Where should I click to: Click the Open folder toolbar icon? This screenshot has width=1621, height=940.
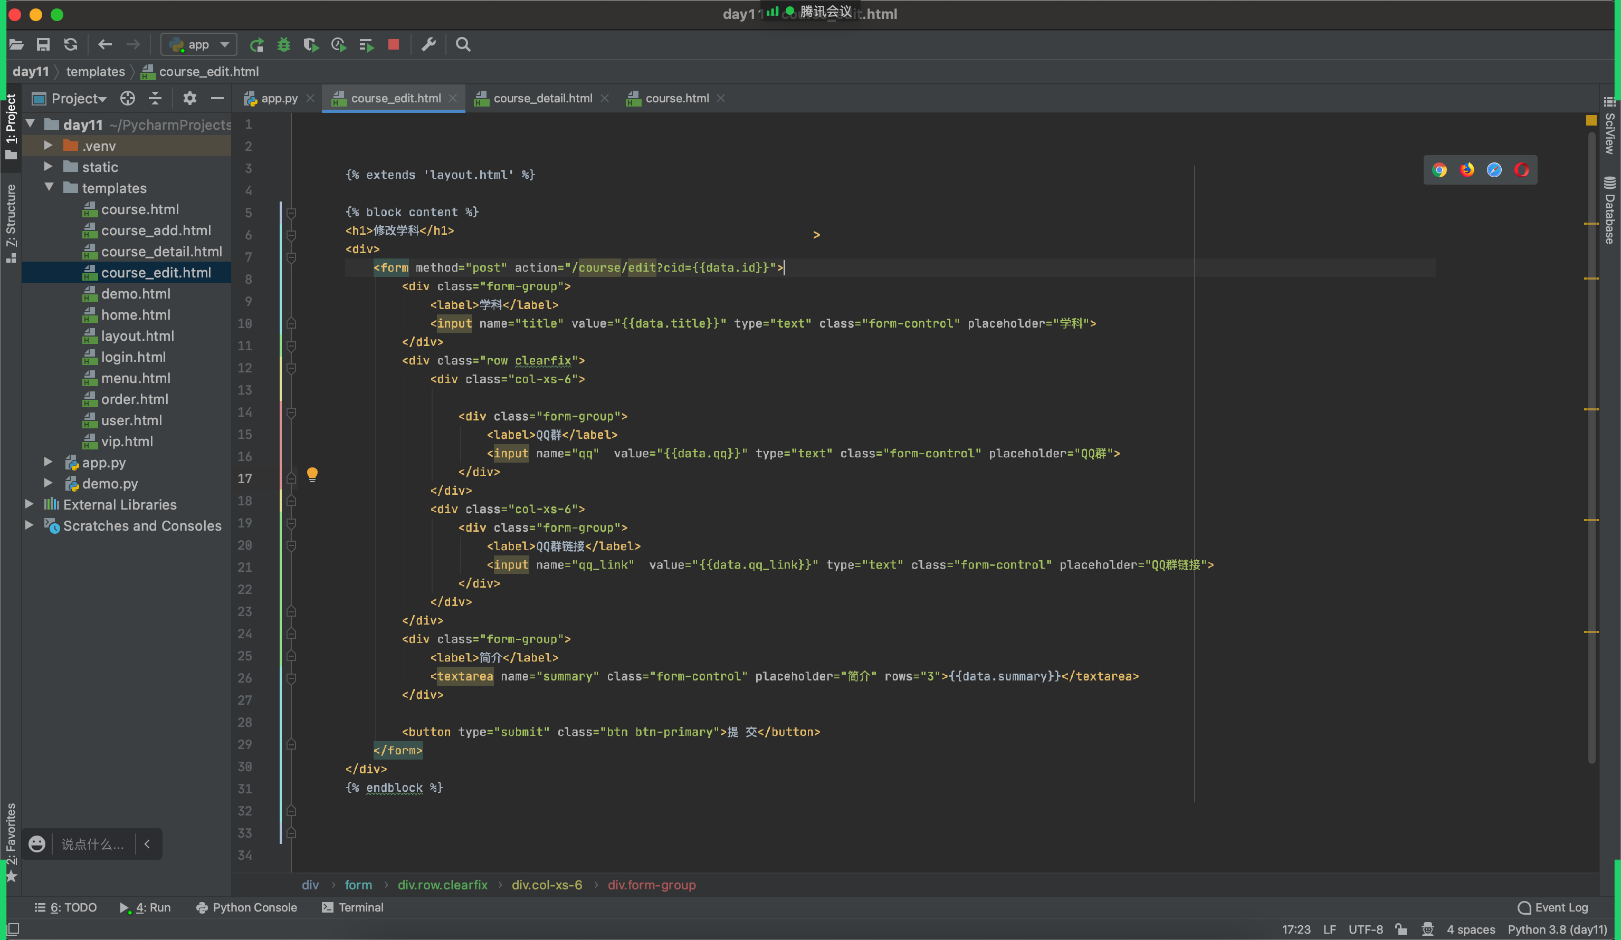tap(16, 44)
